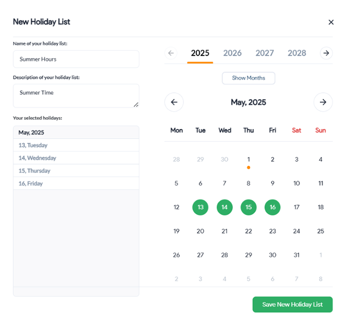347x322 pixels.
Task: Click the 'May, 2025' calendar title
Action: 248,102
